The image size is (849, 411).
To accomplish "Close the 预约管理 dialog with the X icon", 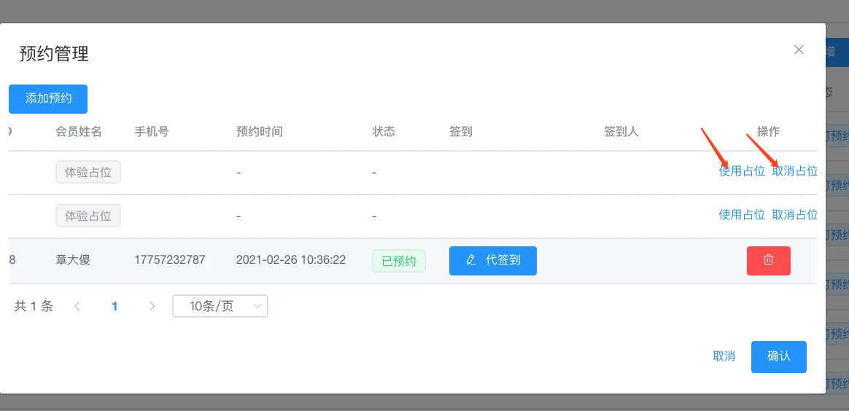I will pos(799,50).
